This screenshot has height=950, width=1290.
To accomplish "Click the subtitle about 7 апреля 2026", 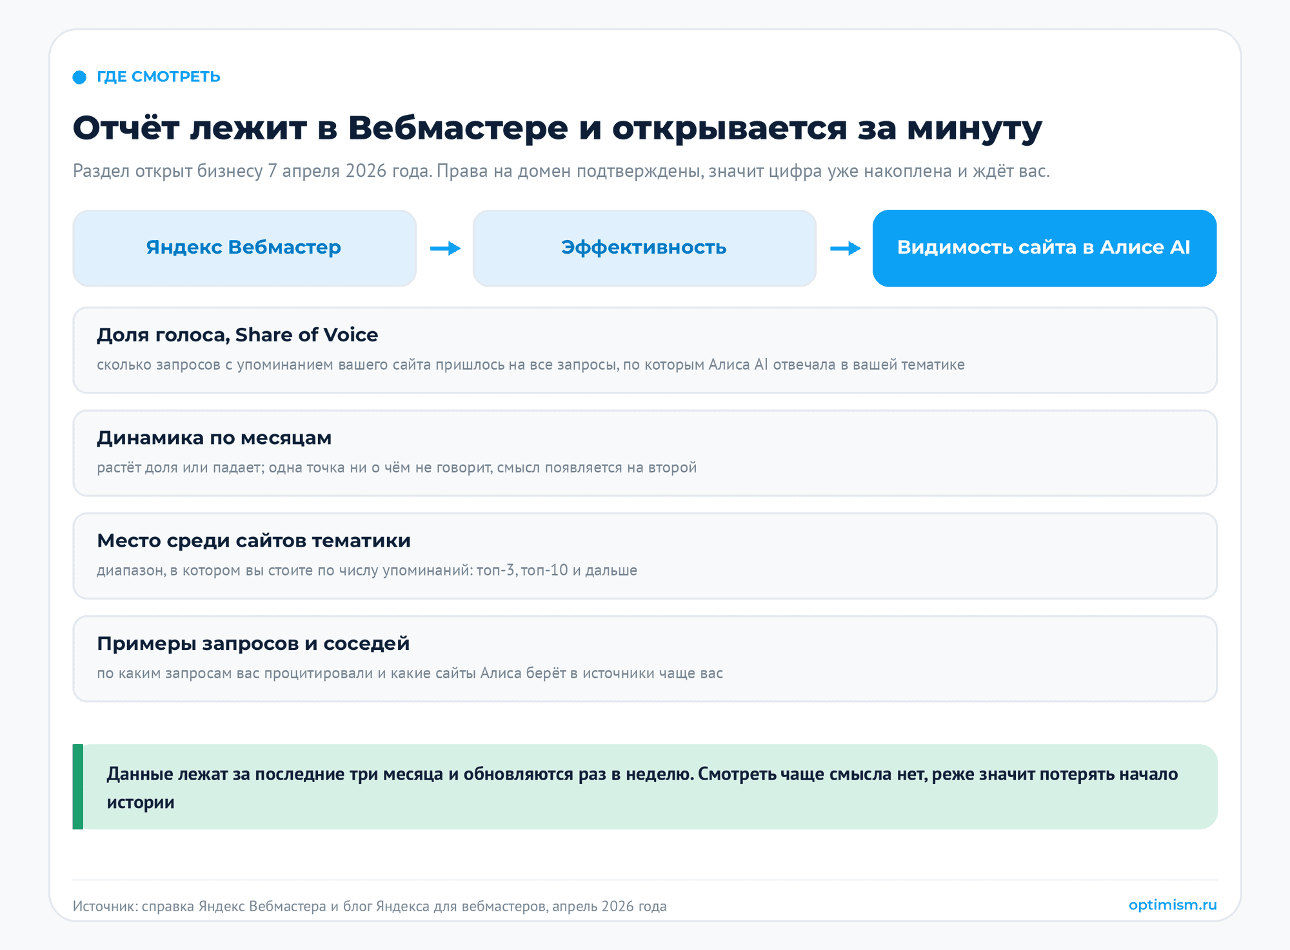I will [561, 171].
